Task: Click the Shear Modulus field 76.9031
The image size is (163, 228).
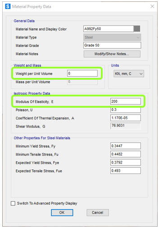Action: click(x=126, y=125)
